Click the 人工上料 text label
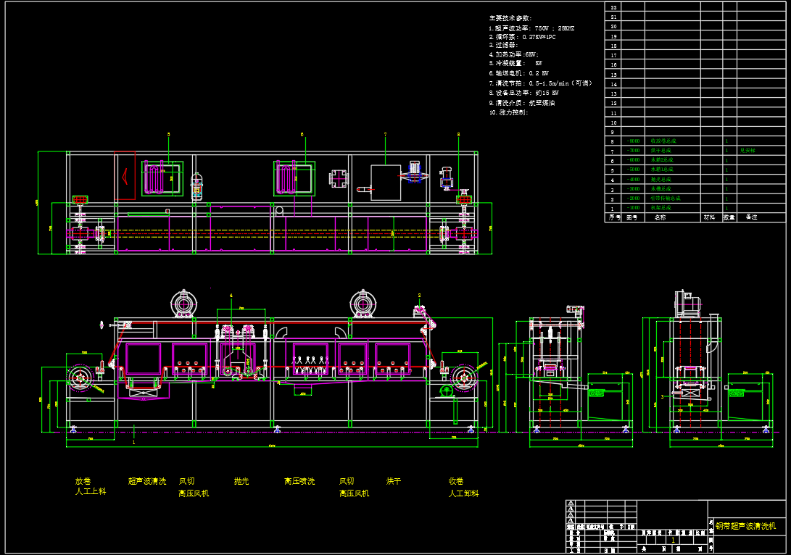791x555 pixels. pyautogui.click(x=91, y=492)
